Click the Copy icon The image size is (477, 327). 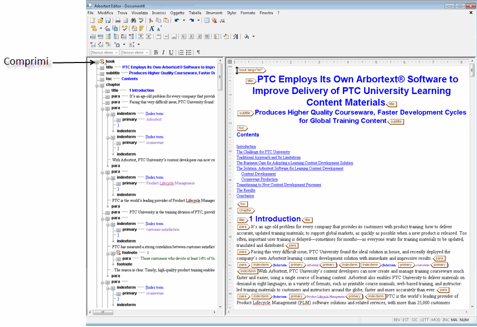coord(158,20)
